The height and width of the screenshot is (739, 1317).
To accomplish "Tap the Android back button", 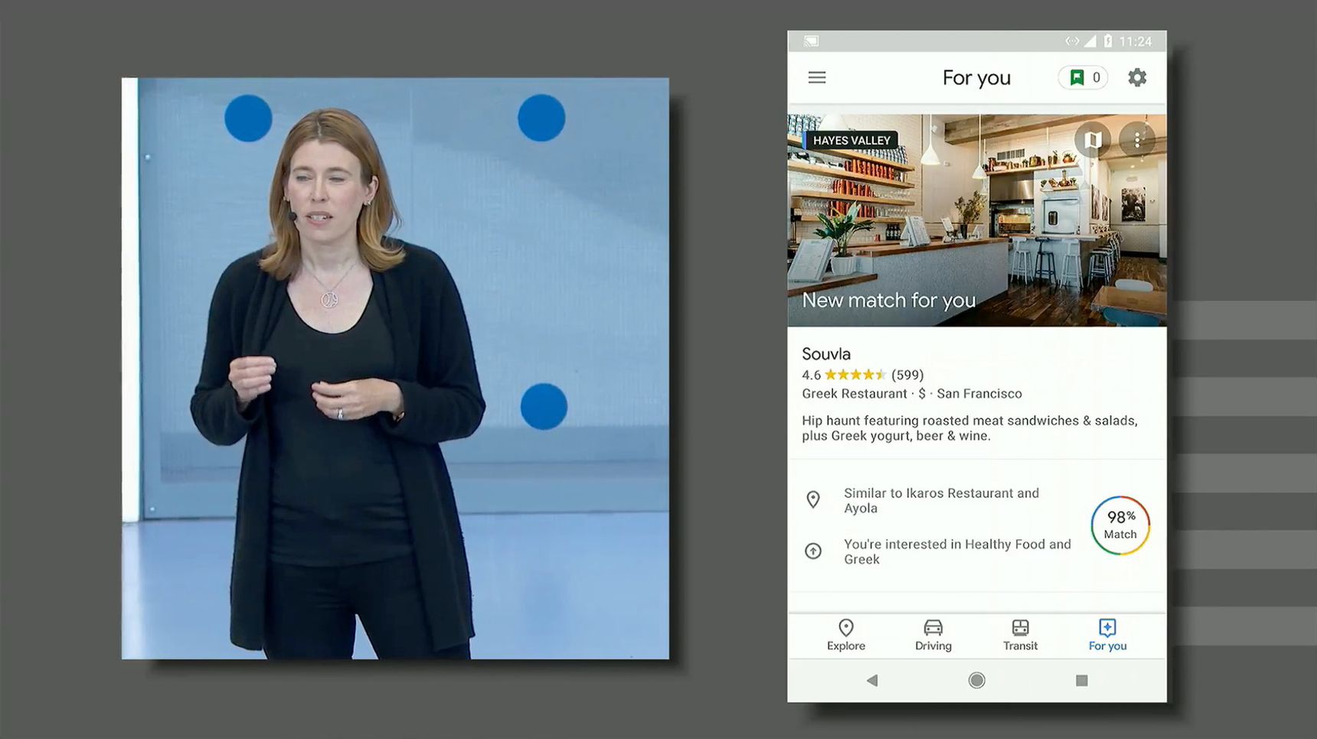I will click(872, 680).
